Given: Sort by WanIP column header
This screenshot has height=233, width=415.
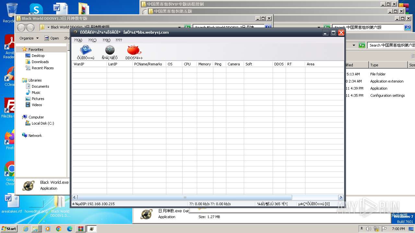Looking at the screenshot, I should point(89,64).
